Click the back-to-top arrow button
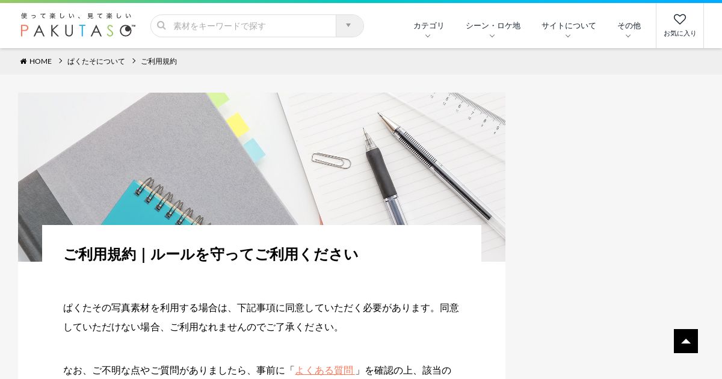This screenshot has height=379, width=722. [x=686, y=341]
